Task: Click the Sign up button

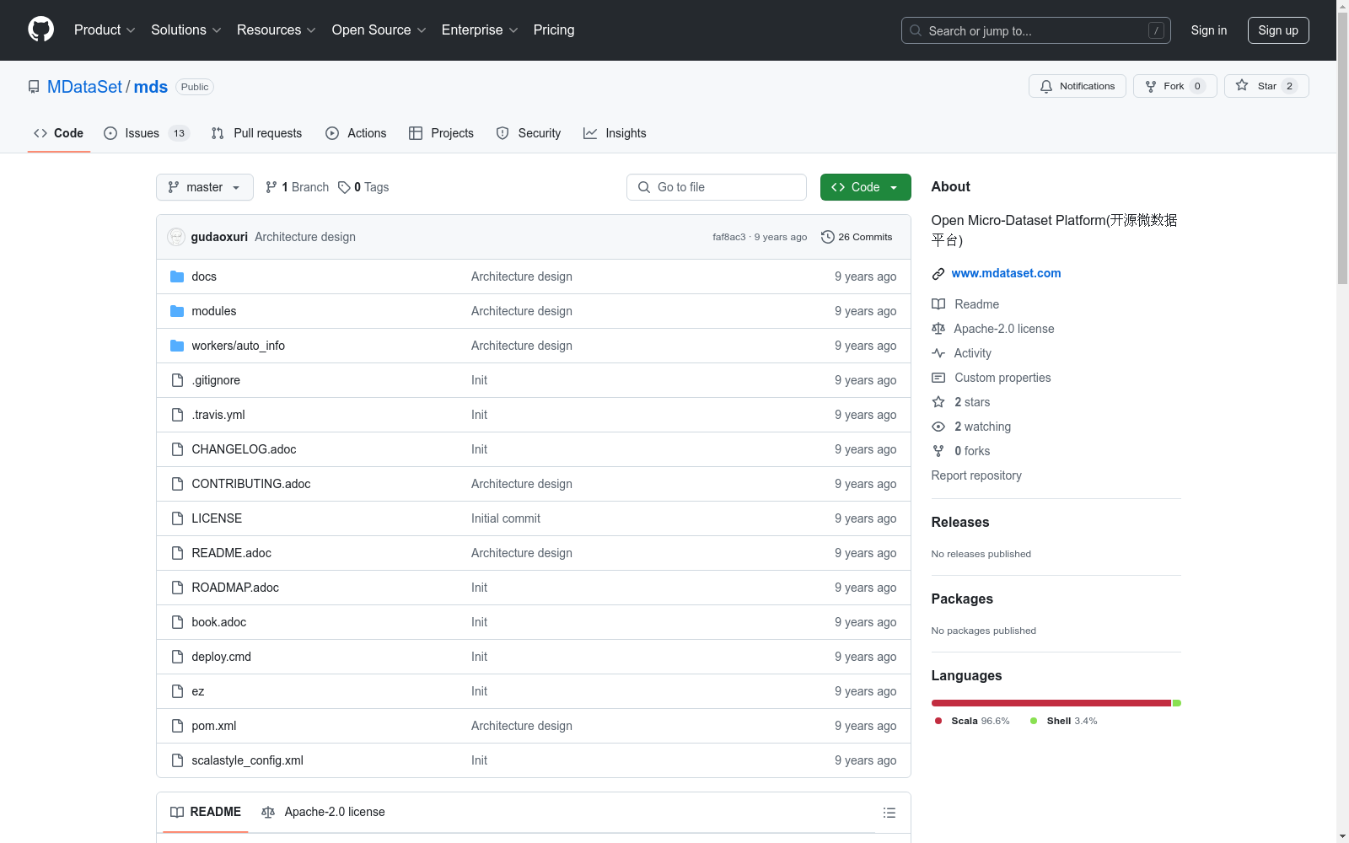Action: [1278, 30]
